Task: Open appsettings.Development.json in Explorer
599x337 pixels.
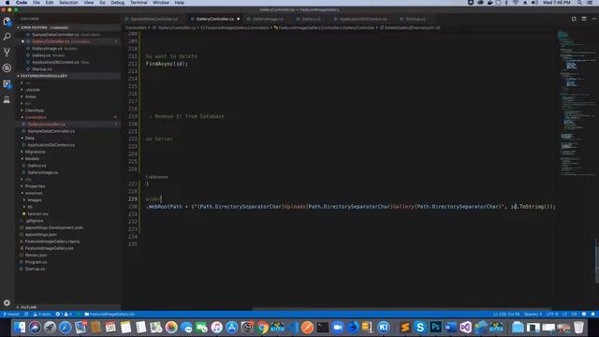Action: [54, 227]
